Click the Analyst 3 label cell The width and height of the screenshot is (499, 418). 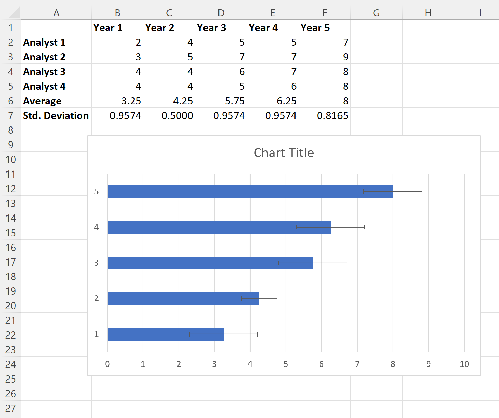(56, 72)
